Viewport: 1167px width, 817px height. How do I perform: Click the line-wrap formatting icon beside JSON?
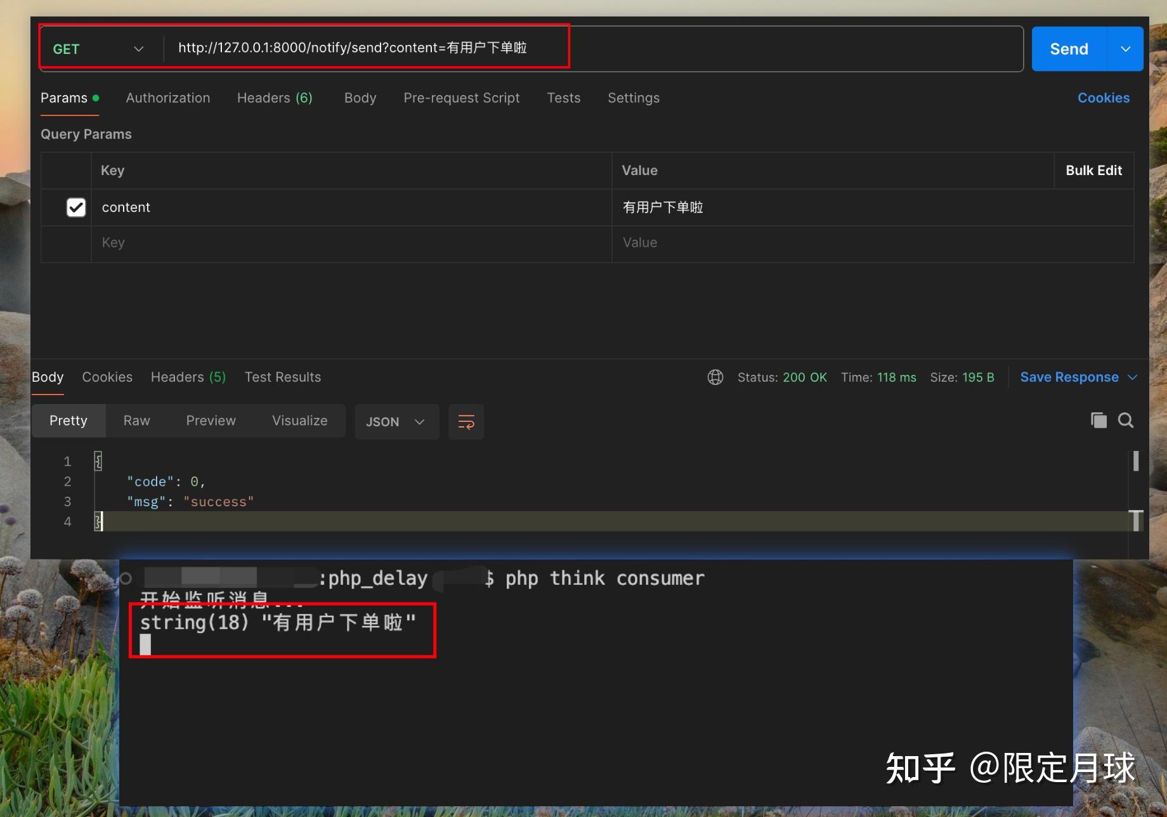click(466, 421)
